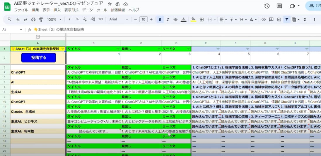This screenshot has height=156, width=321.
Task: Open the fill color picker
Action: pyautogui.click(x=193, y=19)
